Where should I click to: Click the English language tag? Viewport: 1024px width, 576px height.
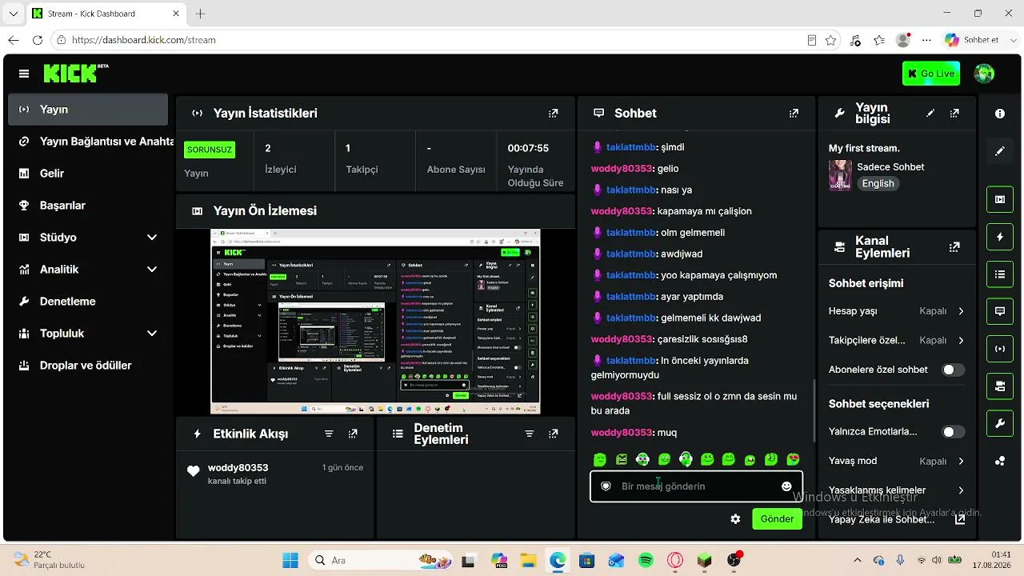pos(878,183)
